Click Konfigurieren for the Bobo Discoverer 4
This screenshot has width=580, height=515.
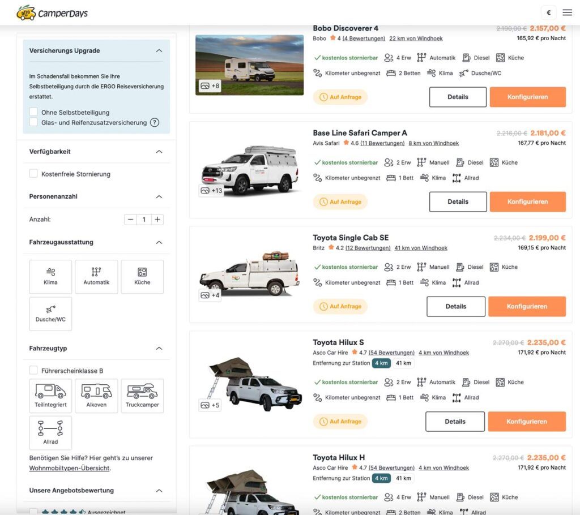tap(527, 97)
